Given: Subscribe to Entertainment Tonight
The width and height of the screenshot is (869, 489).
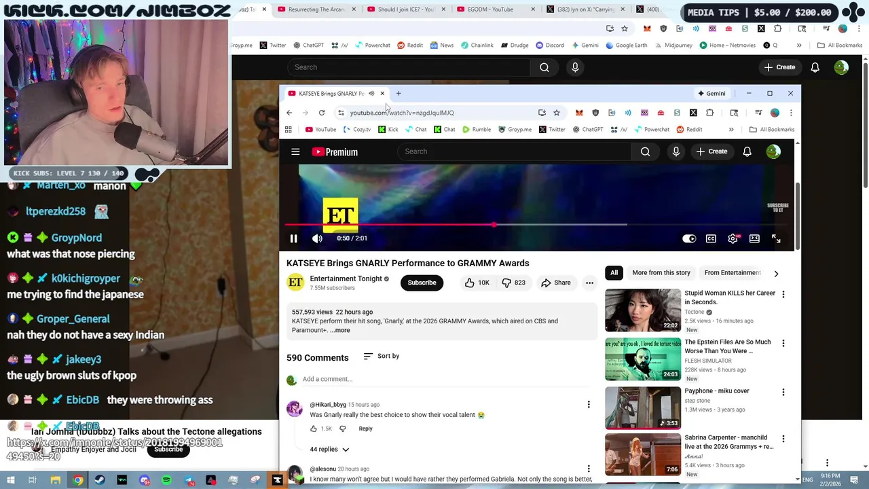Looking at the screenshot, I should [x=422, y=283].
